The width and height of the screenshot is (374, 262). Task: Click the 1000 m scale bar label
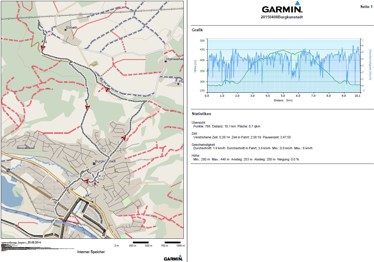coord(180,246)
